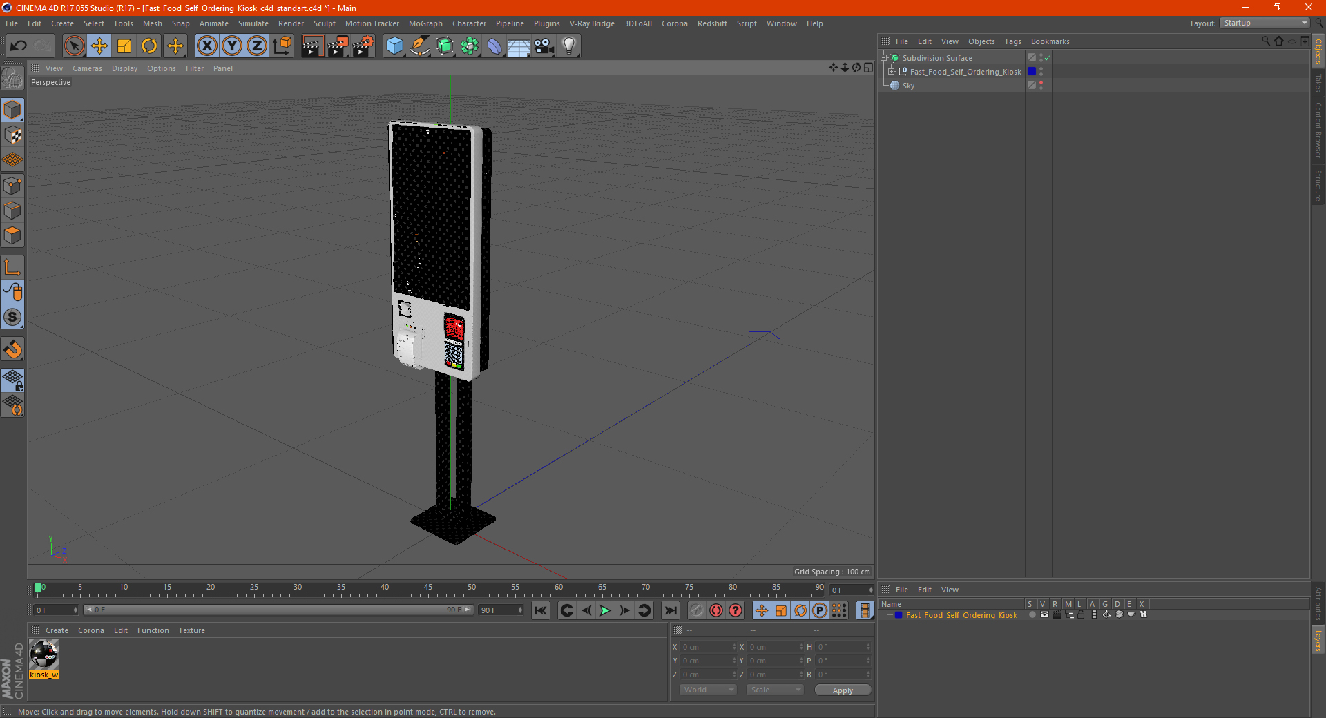Screen dimensions: 1326x718
Task: Toggle Sky object visibility dots
Action: point(1041,86)
